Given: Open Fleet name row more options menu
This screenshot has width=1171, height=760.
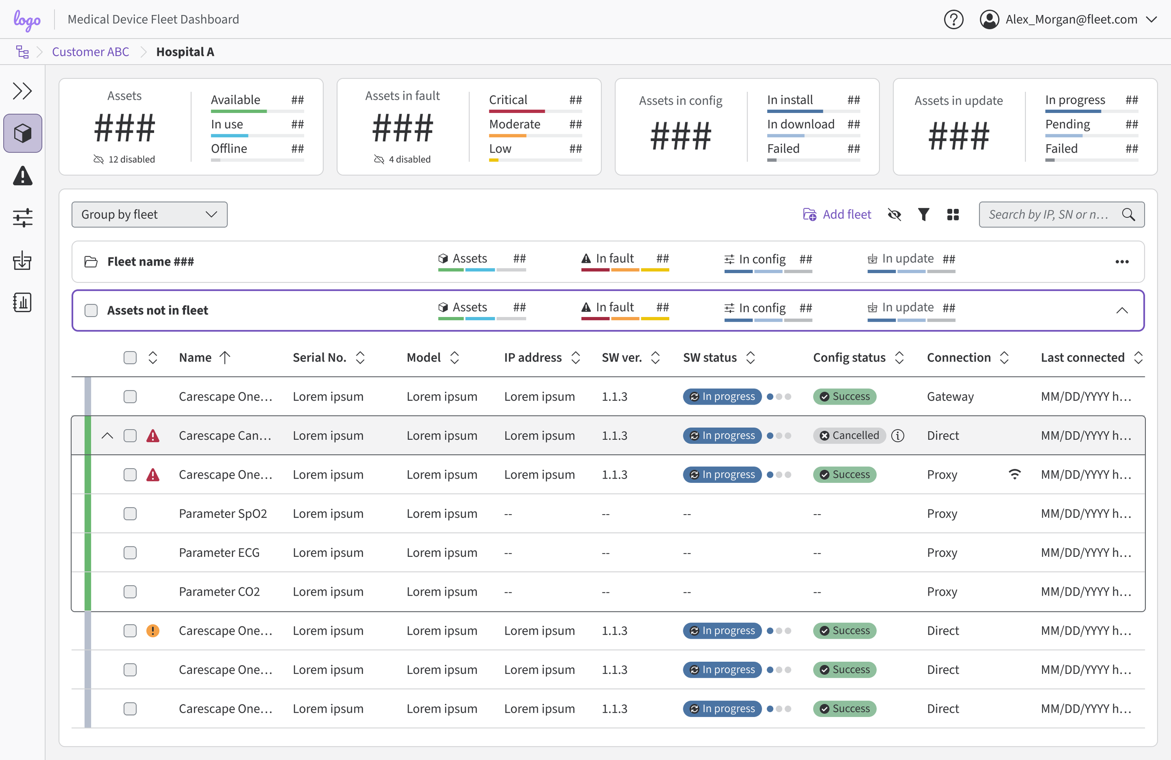Looking at the screenshot, I should (x=1121, y=262).
